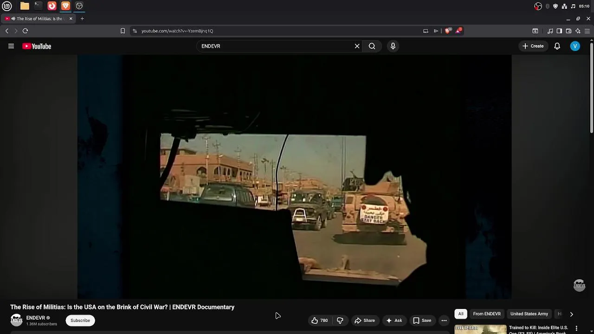Click the video title text
The image size is (594, 334).
point(123,307)
